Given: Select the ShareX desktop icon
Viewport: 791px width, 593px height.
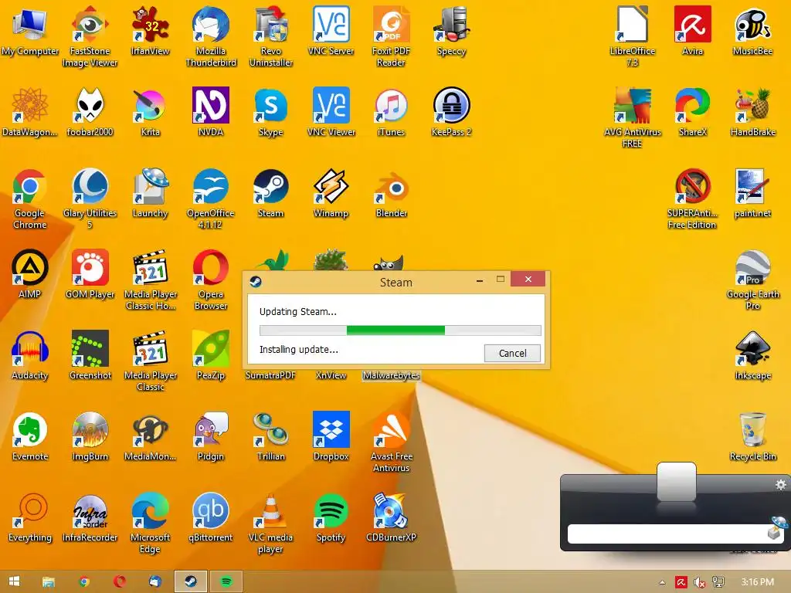Looking at the screenshot, I should (x=693, y=113).
